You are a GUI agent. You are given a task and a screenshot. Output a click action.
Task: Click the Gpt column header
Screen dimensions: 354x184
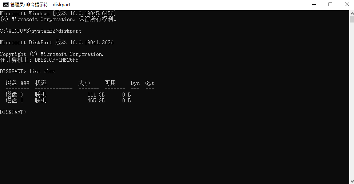tap(150, 83)
